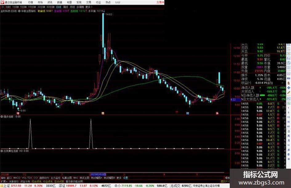Select the 窗口 tab at bottom left
291x188 pixels.
point(9,178)
